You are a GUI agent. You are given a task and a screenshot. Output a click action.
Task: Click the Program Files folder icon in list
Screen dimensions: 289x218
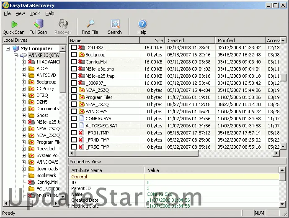[82, 97]
